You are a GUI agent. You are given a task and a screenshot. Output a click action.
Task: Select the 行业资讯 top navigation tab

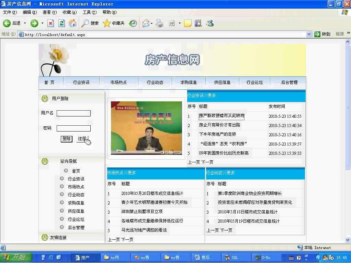coord(81,83)
